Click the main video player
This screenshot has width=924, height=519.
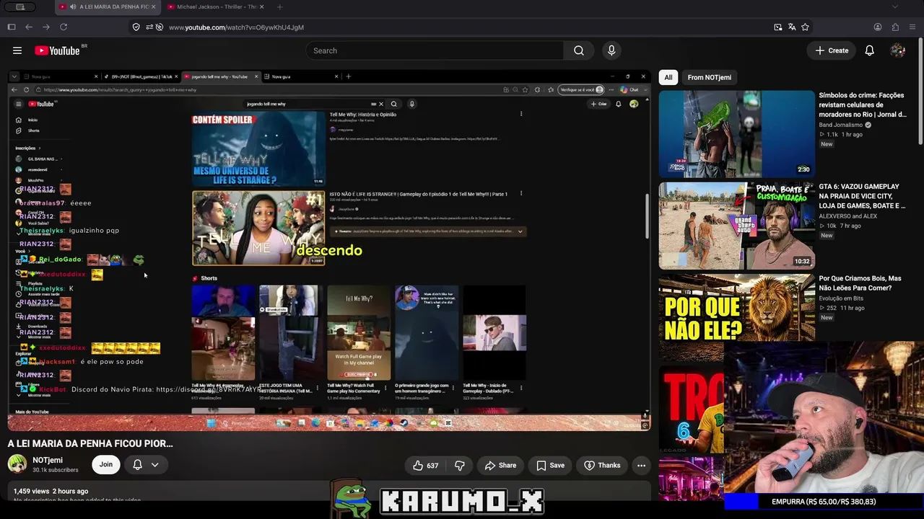point(329,250)
